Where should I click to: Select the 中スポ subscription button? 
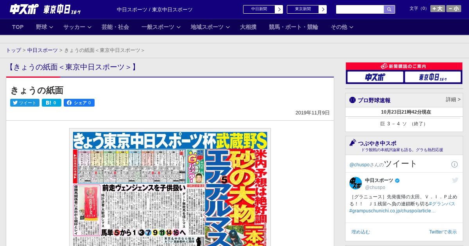pos(375,77)
